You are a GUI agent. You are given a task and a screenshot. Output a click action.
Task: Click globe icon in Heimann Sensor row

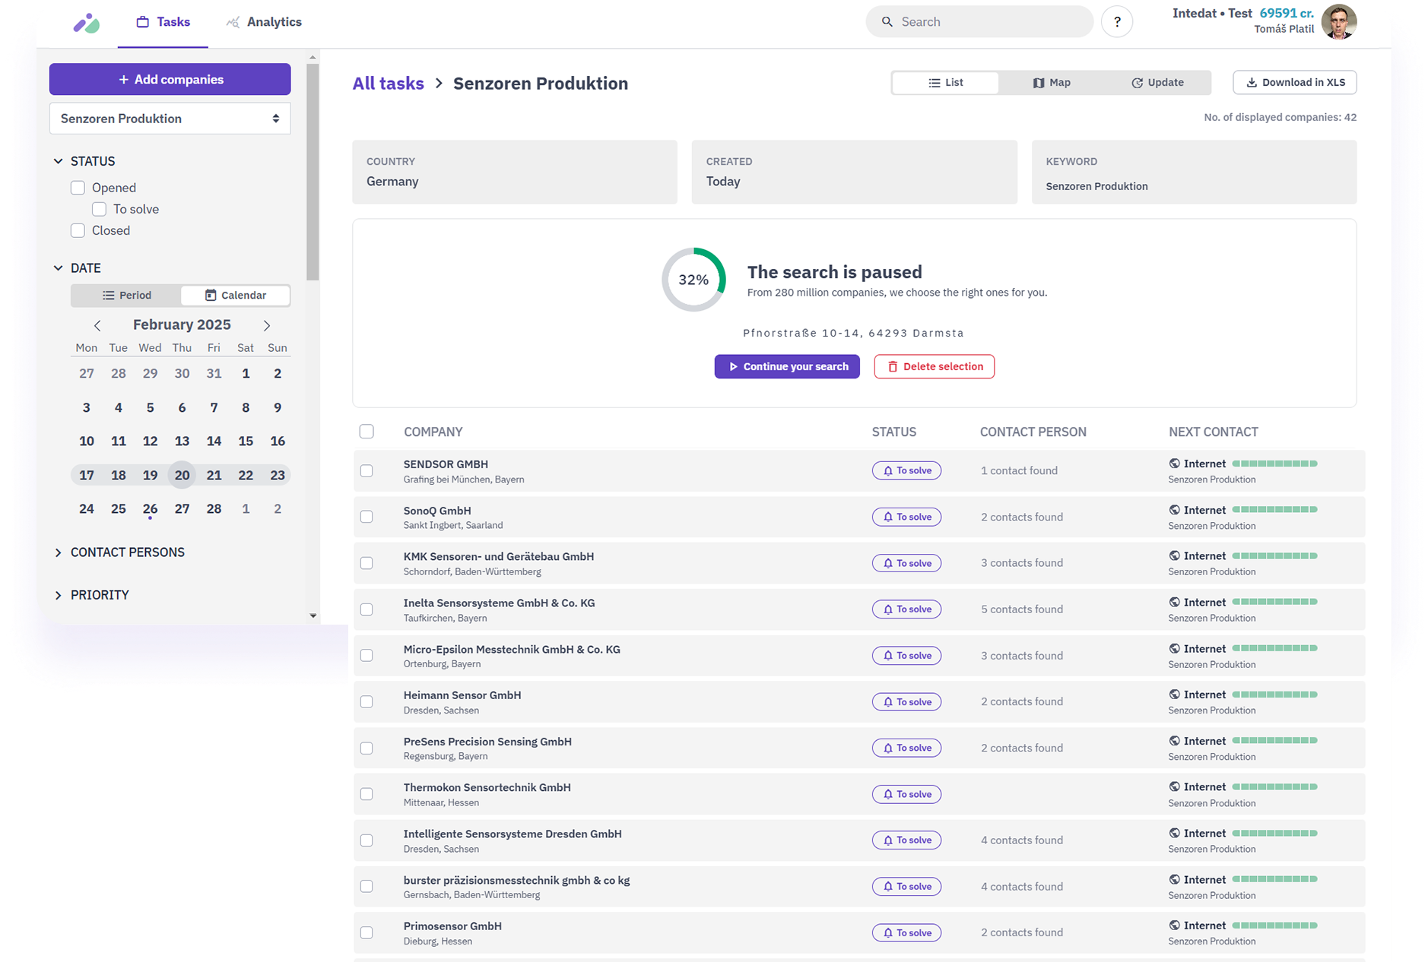coord(1174,695)
